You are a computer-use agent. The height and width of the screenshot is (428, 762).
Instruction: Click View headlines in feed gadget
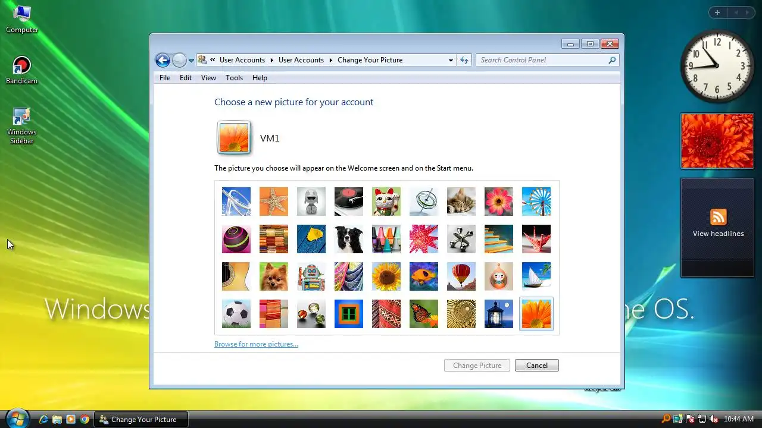(718, 234)
